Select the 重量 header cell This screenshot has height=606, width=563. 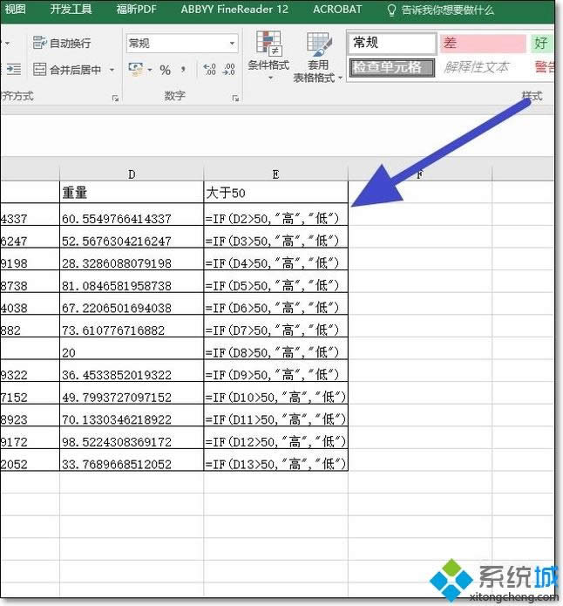[132, 192]
